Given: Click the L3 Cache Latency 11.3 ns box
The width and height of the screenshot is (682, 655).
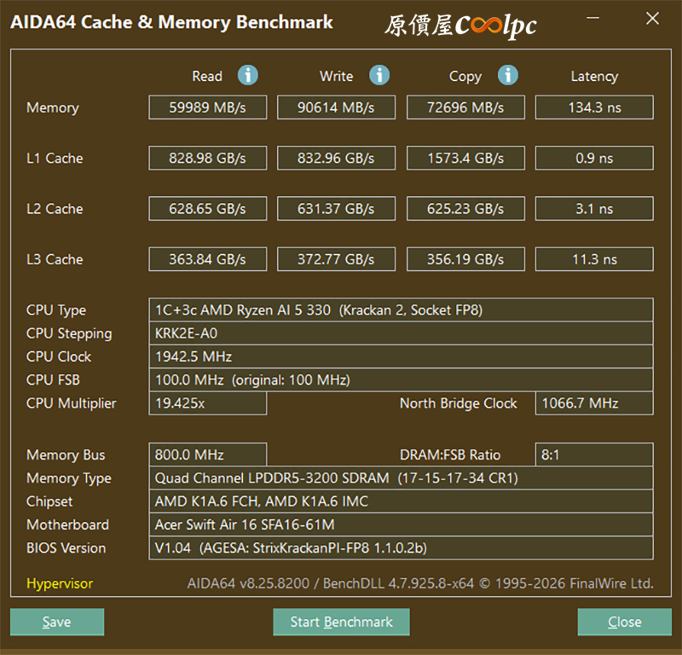Looking at the screenshot, I should [x=594, y=259].
